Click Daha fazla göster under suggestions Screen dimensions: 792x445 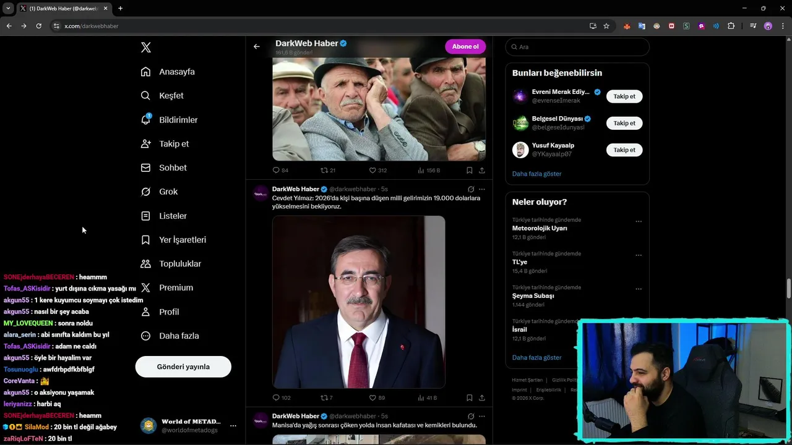pos(536,174)
